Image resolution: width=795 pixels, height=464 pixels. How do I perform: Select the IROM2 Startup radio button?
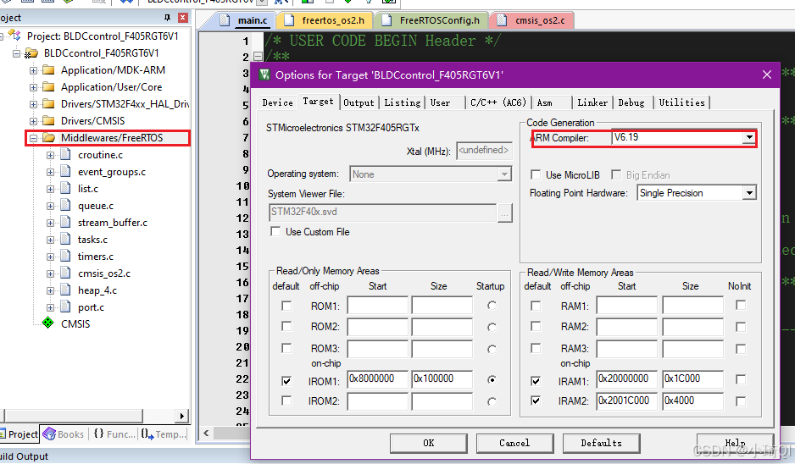[492, 401]
